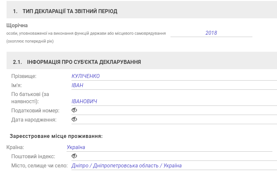Click the 'Поштовий індекс:' label
The height and width of the screenshot is (171, 277).
(33, 156)
